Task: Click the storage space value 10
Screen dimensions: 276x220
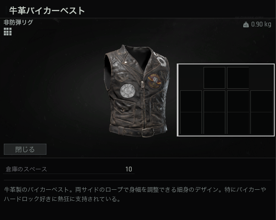Action: [129, 169]
